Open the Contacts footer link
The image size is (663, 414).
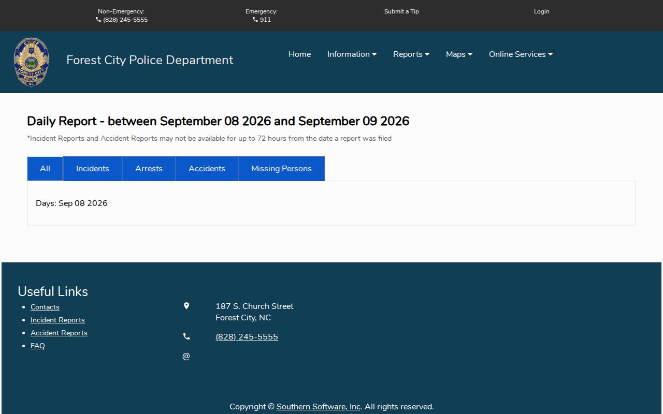click(45, 307)
